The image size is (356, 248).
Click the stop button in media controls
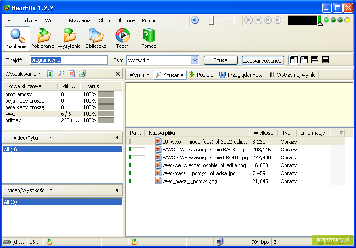coord(258,20)
